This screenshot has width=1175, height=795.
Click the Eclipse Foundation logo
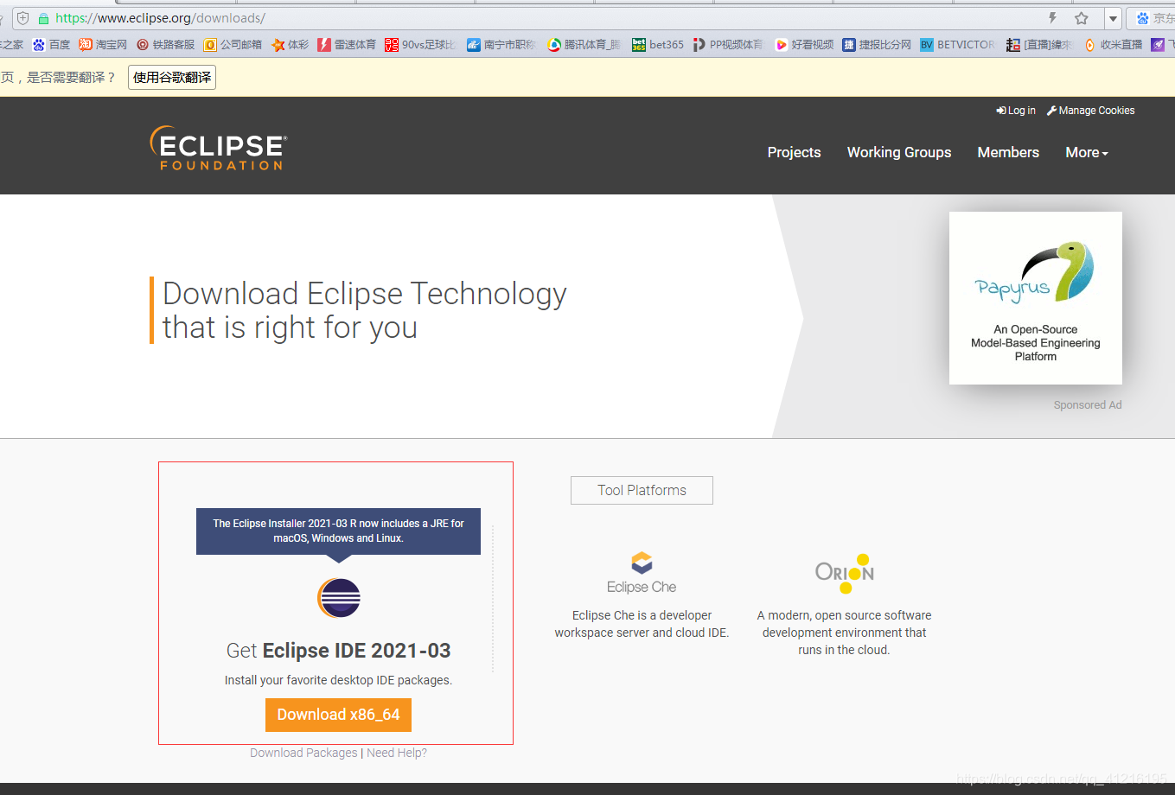click(x=219, y=149)
